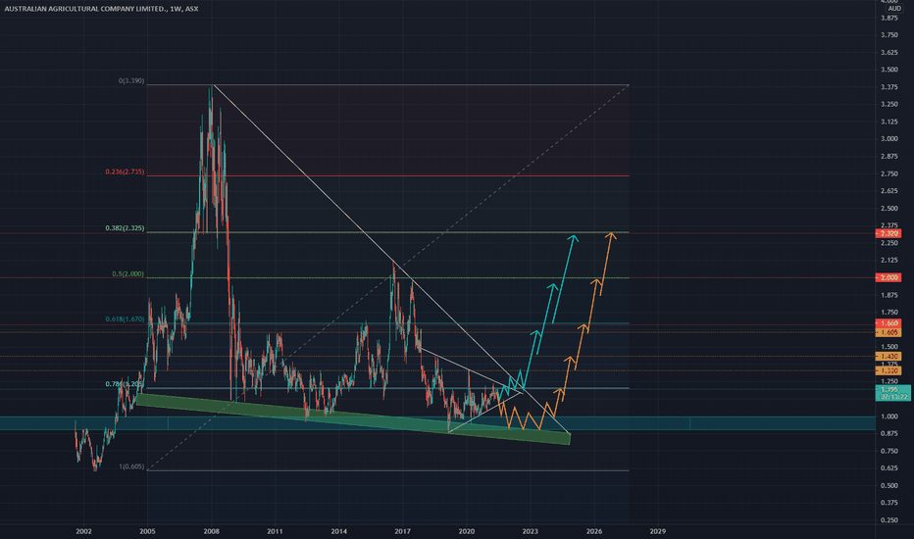Viewport: 914px width, 539px height.
Task: Select the 1(0.605) Fibonacci level label
Action: (131, 466)
